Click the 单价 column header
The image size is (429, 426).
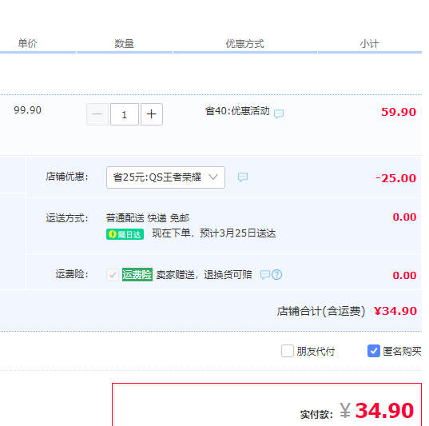[x=27, y=43]
